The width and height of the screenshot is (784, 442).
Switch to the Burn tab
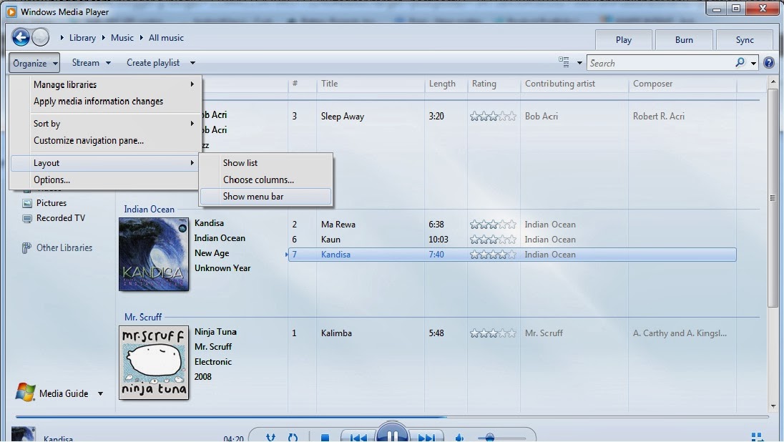[x=684, y=39]
